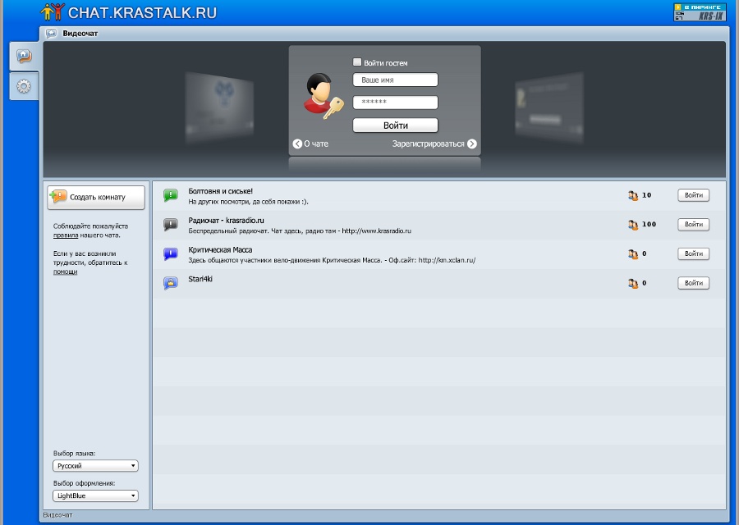Expand the Выбор оформления LightBlue dropdown
739x525 pixels.
coord(96,495)
